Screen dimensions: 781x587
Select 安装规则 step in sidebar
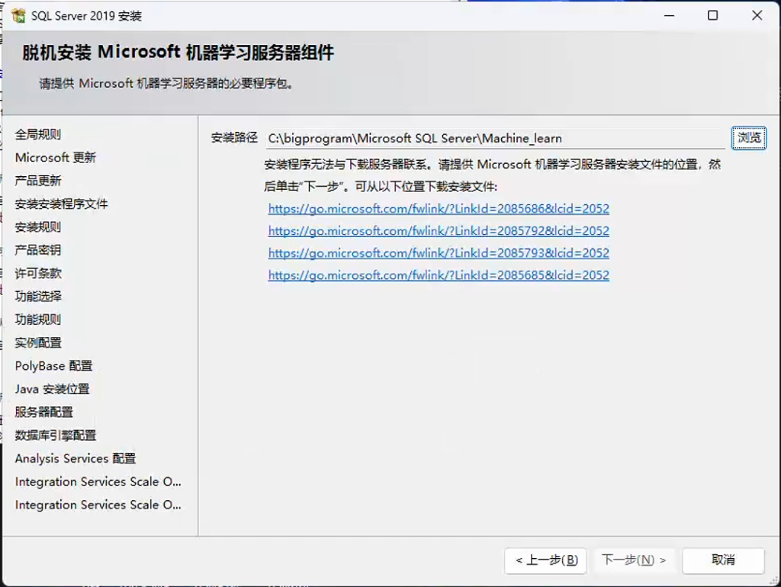[x=38, y=227]
